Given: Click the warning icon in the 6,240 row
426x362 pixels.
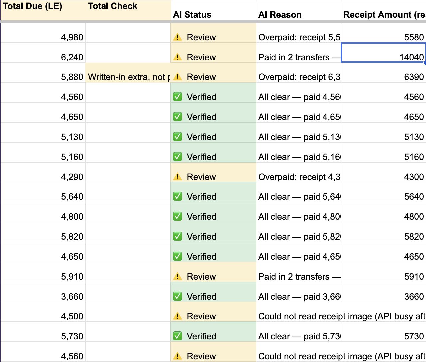Looking at the screenshot, I should (x=178, y=57).
